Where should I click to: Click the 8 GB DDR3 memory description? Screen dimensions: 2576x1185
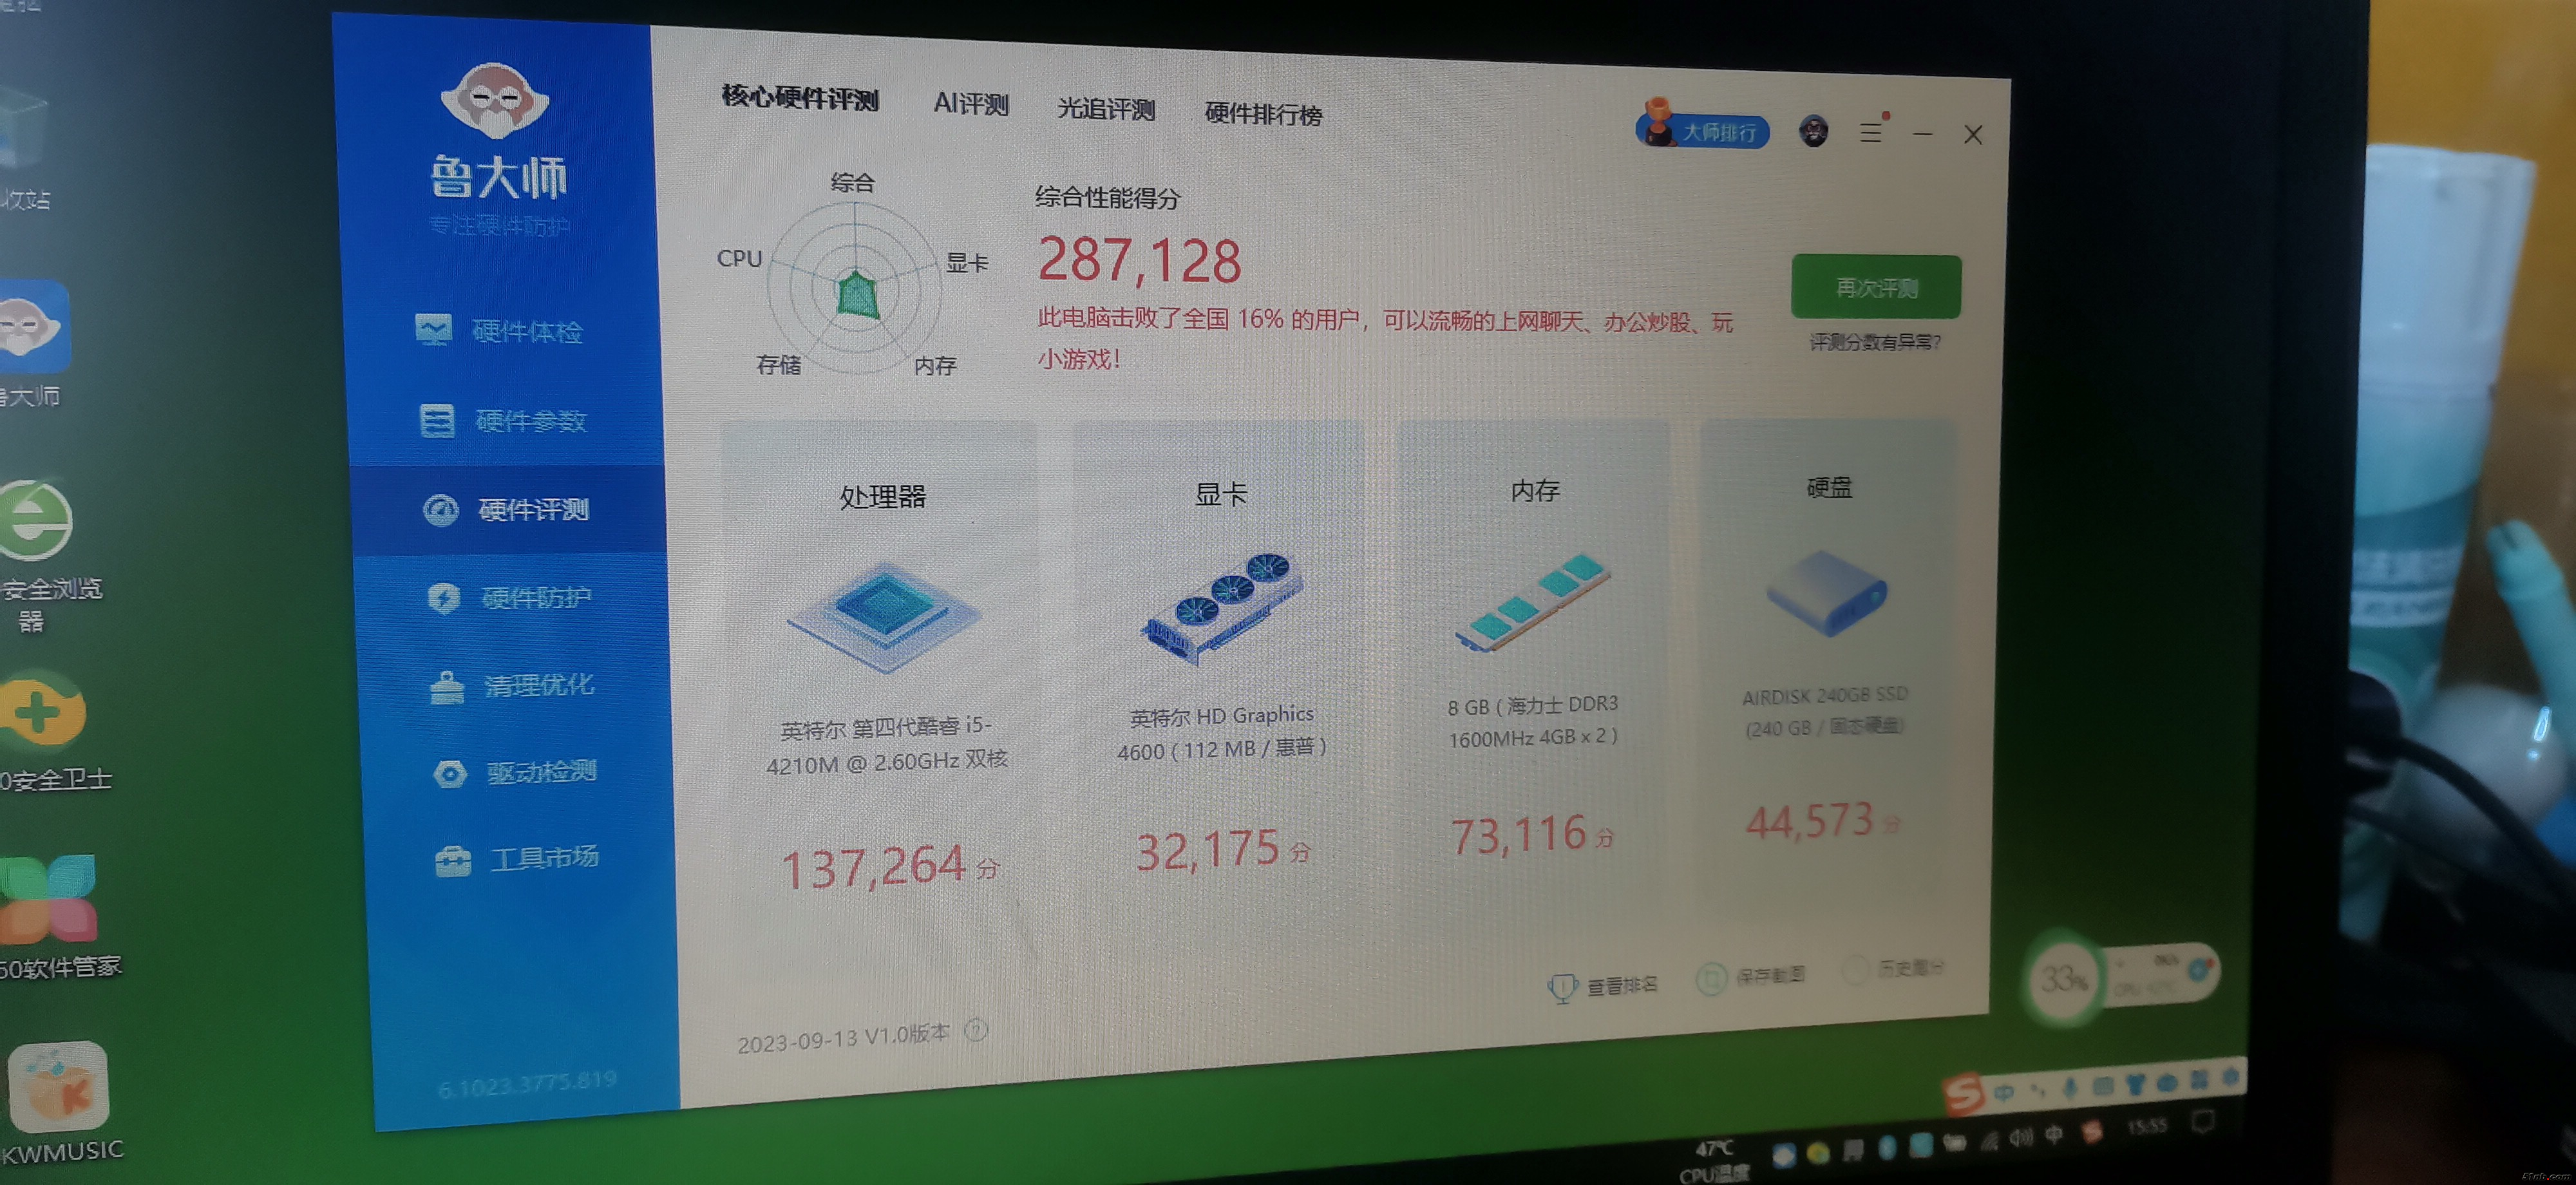[1533, 721]
